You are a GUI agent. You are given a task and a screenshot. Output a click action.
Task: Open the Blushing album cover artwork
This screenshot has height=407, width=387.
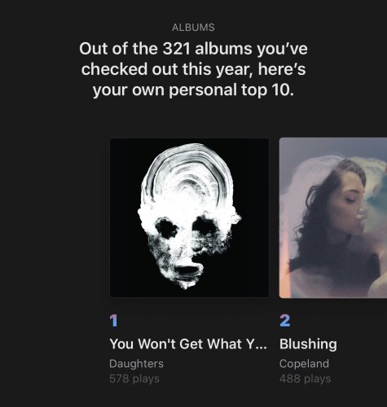tap(333, 217)
